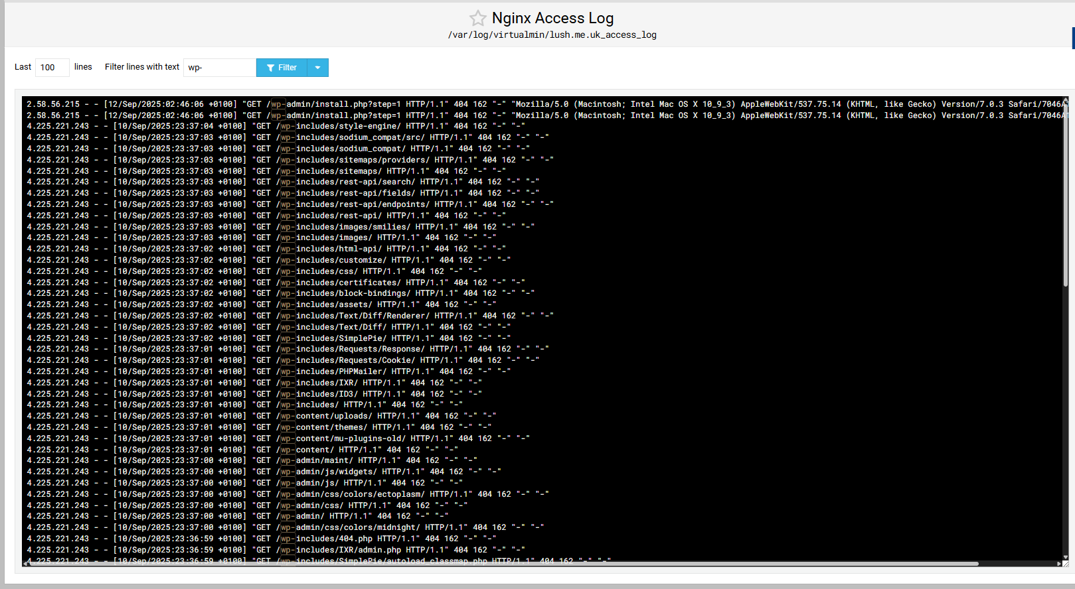Click the wp-admin/css/colors/ectoplasm/ log entry
The width and height of the screenshot is (1075, 589).
point(359,494)
